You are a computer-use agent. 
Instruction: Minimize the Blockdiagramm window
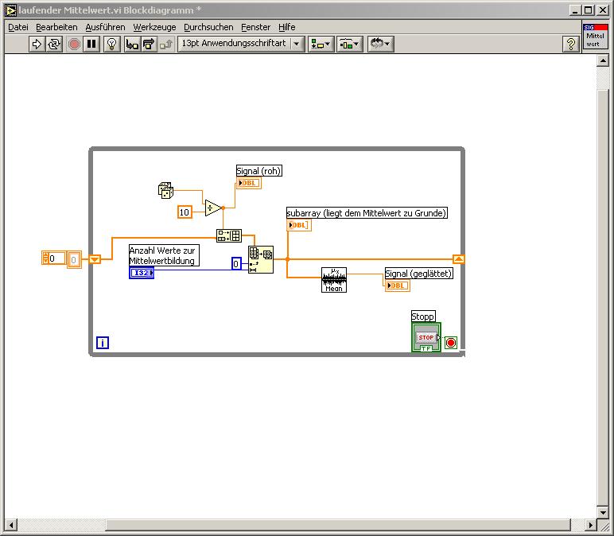coord(574,10)
